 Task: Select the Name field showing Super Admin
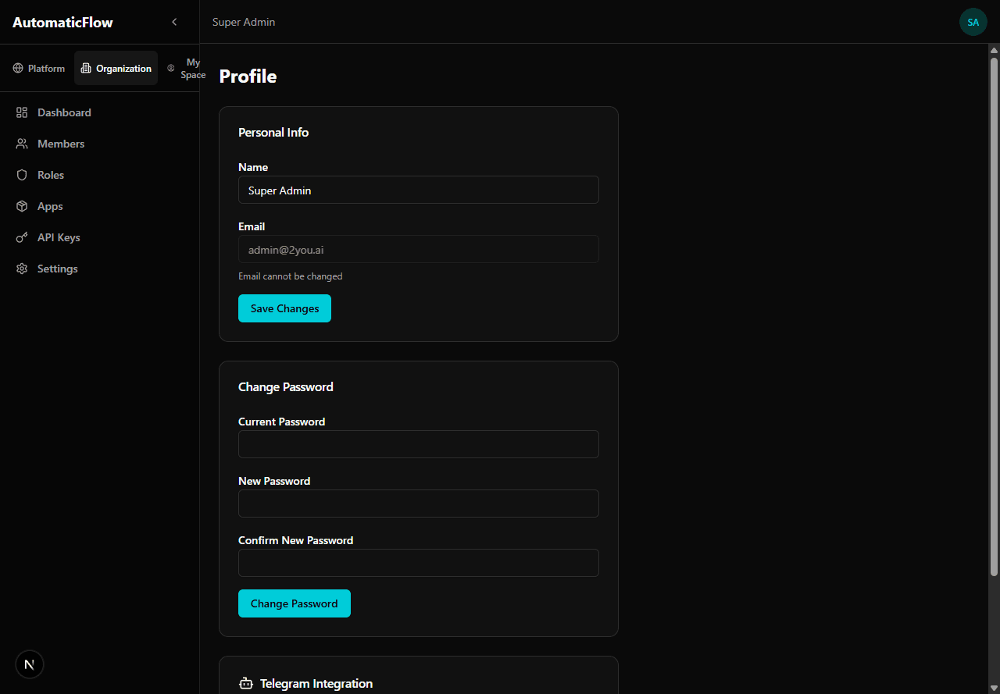click(x=418, y=190)
